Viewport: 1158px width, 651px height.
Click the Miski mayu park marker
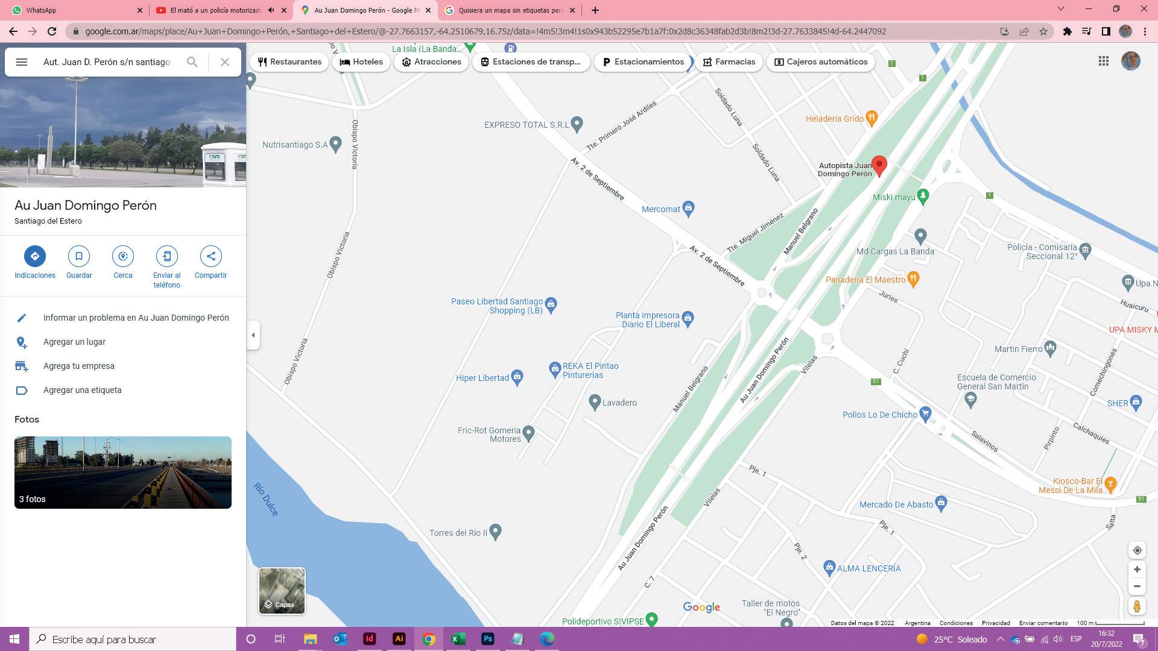tap(923, 196)
